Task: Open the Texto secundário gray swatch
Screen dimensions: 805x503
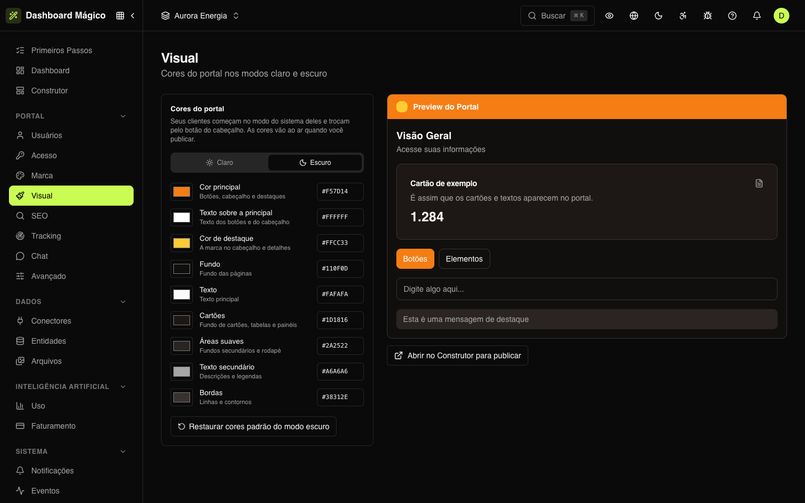Action: click(x=182, y=372)
